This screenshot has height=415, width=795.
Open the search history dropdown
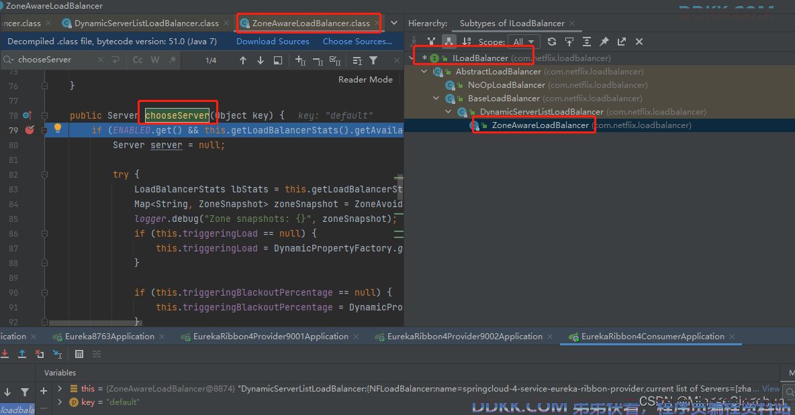(x=9, y=60)
